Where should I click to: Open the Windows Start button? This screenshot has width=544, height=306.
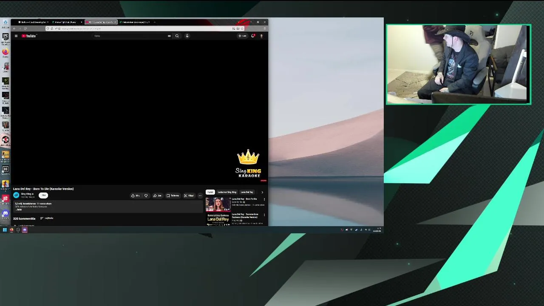click(x=5, y=230)
